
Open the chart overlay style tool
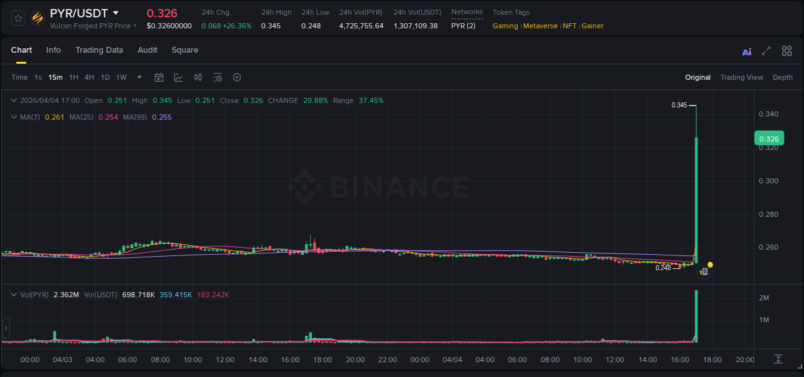click(x=178, y=77)
